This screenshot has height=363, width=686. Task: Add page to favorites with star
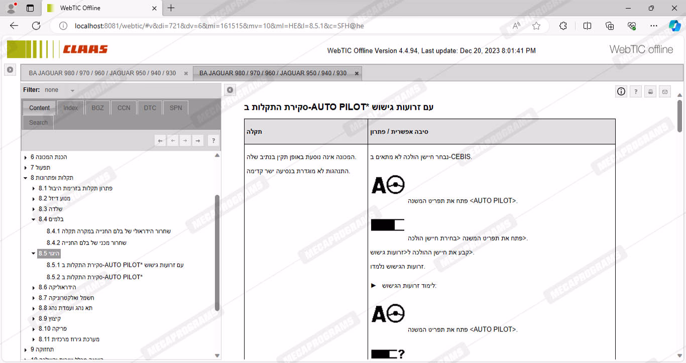(x=536, y=26)
